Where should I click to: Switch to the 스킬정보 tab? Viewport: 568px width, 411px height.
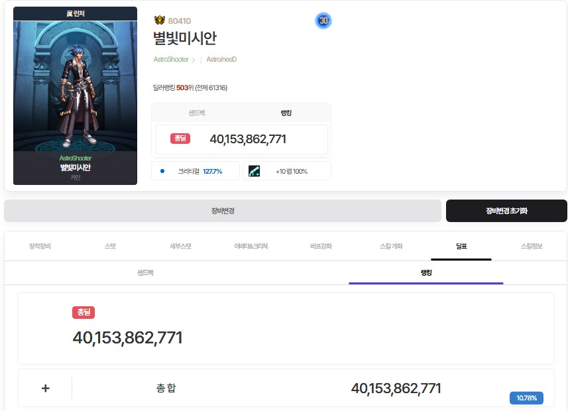pos(531,246)
